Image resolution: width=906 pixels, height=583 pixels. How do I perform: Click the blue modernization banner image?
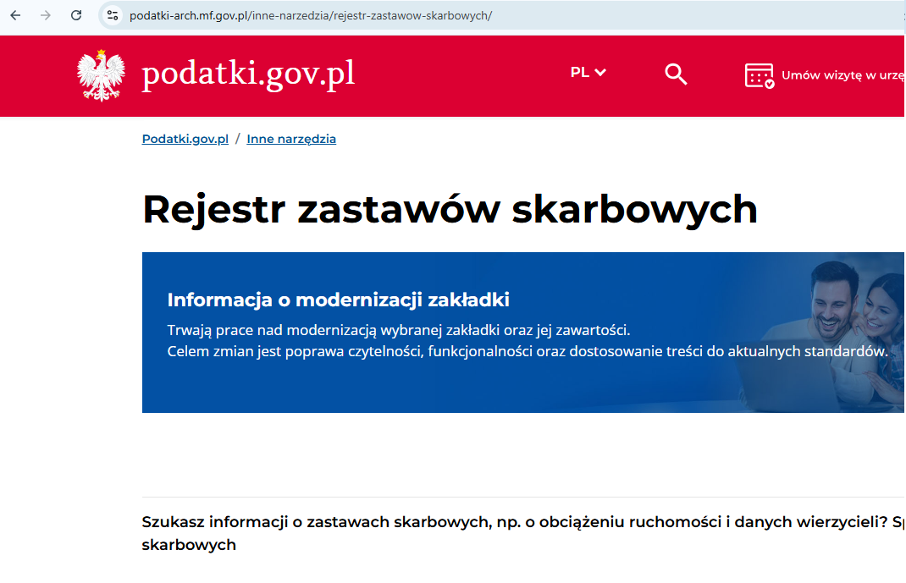click(x=523, y=333)
